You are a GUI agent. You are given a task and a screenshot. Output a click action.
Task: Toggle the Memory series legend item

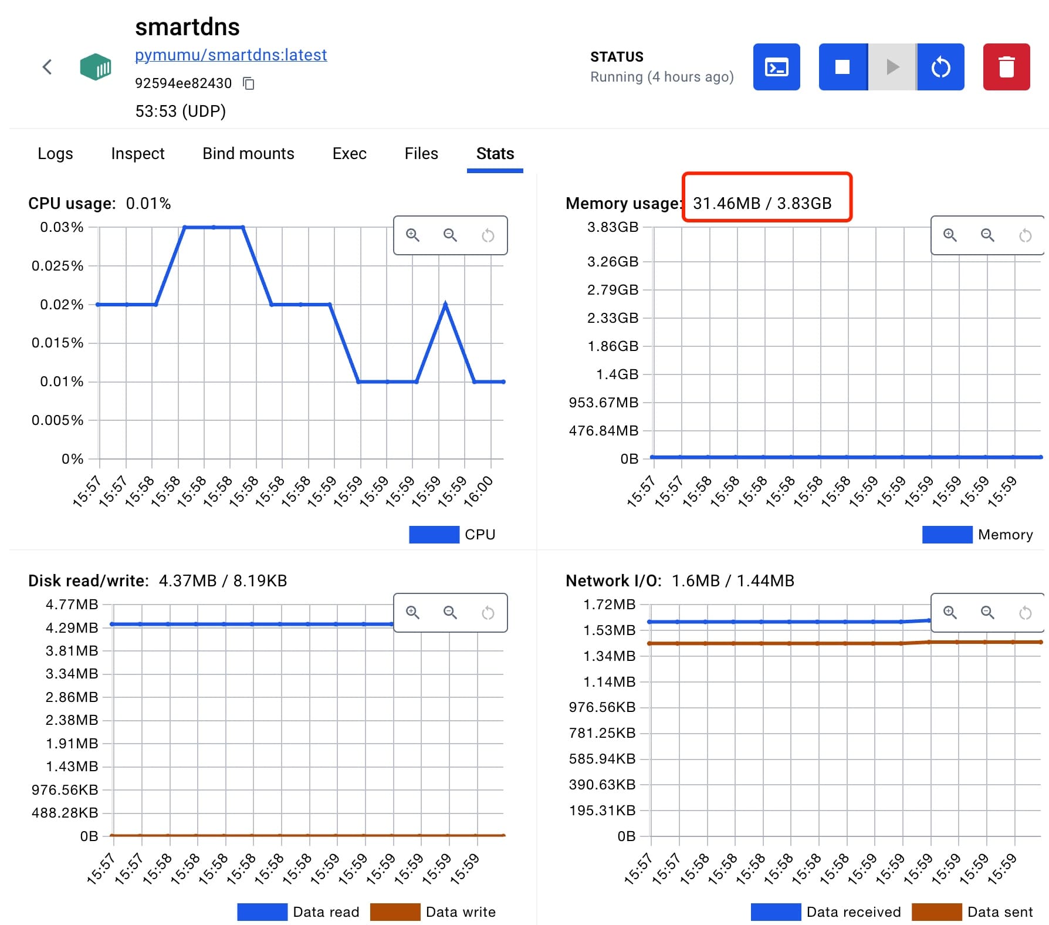click(x=947, y=535)
